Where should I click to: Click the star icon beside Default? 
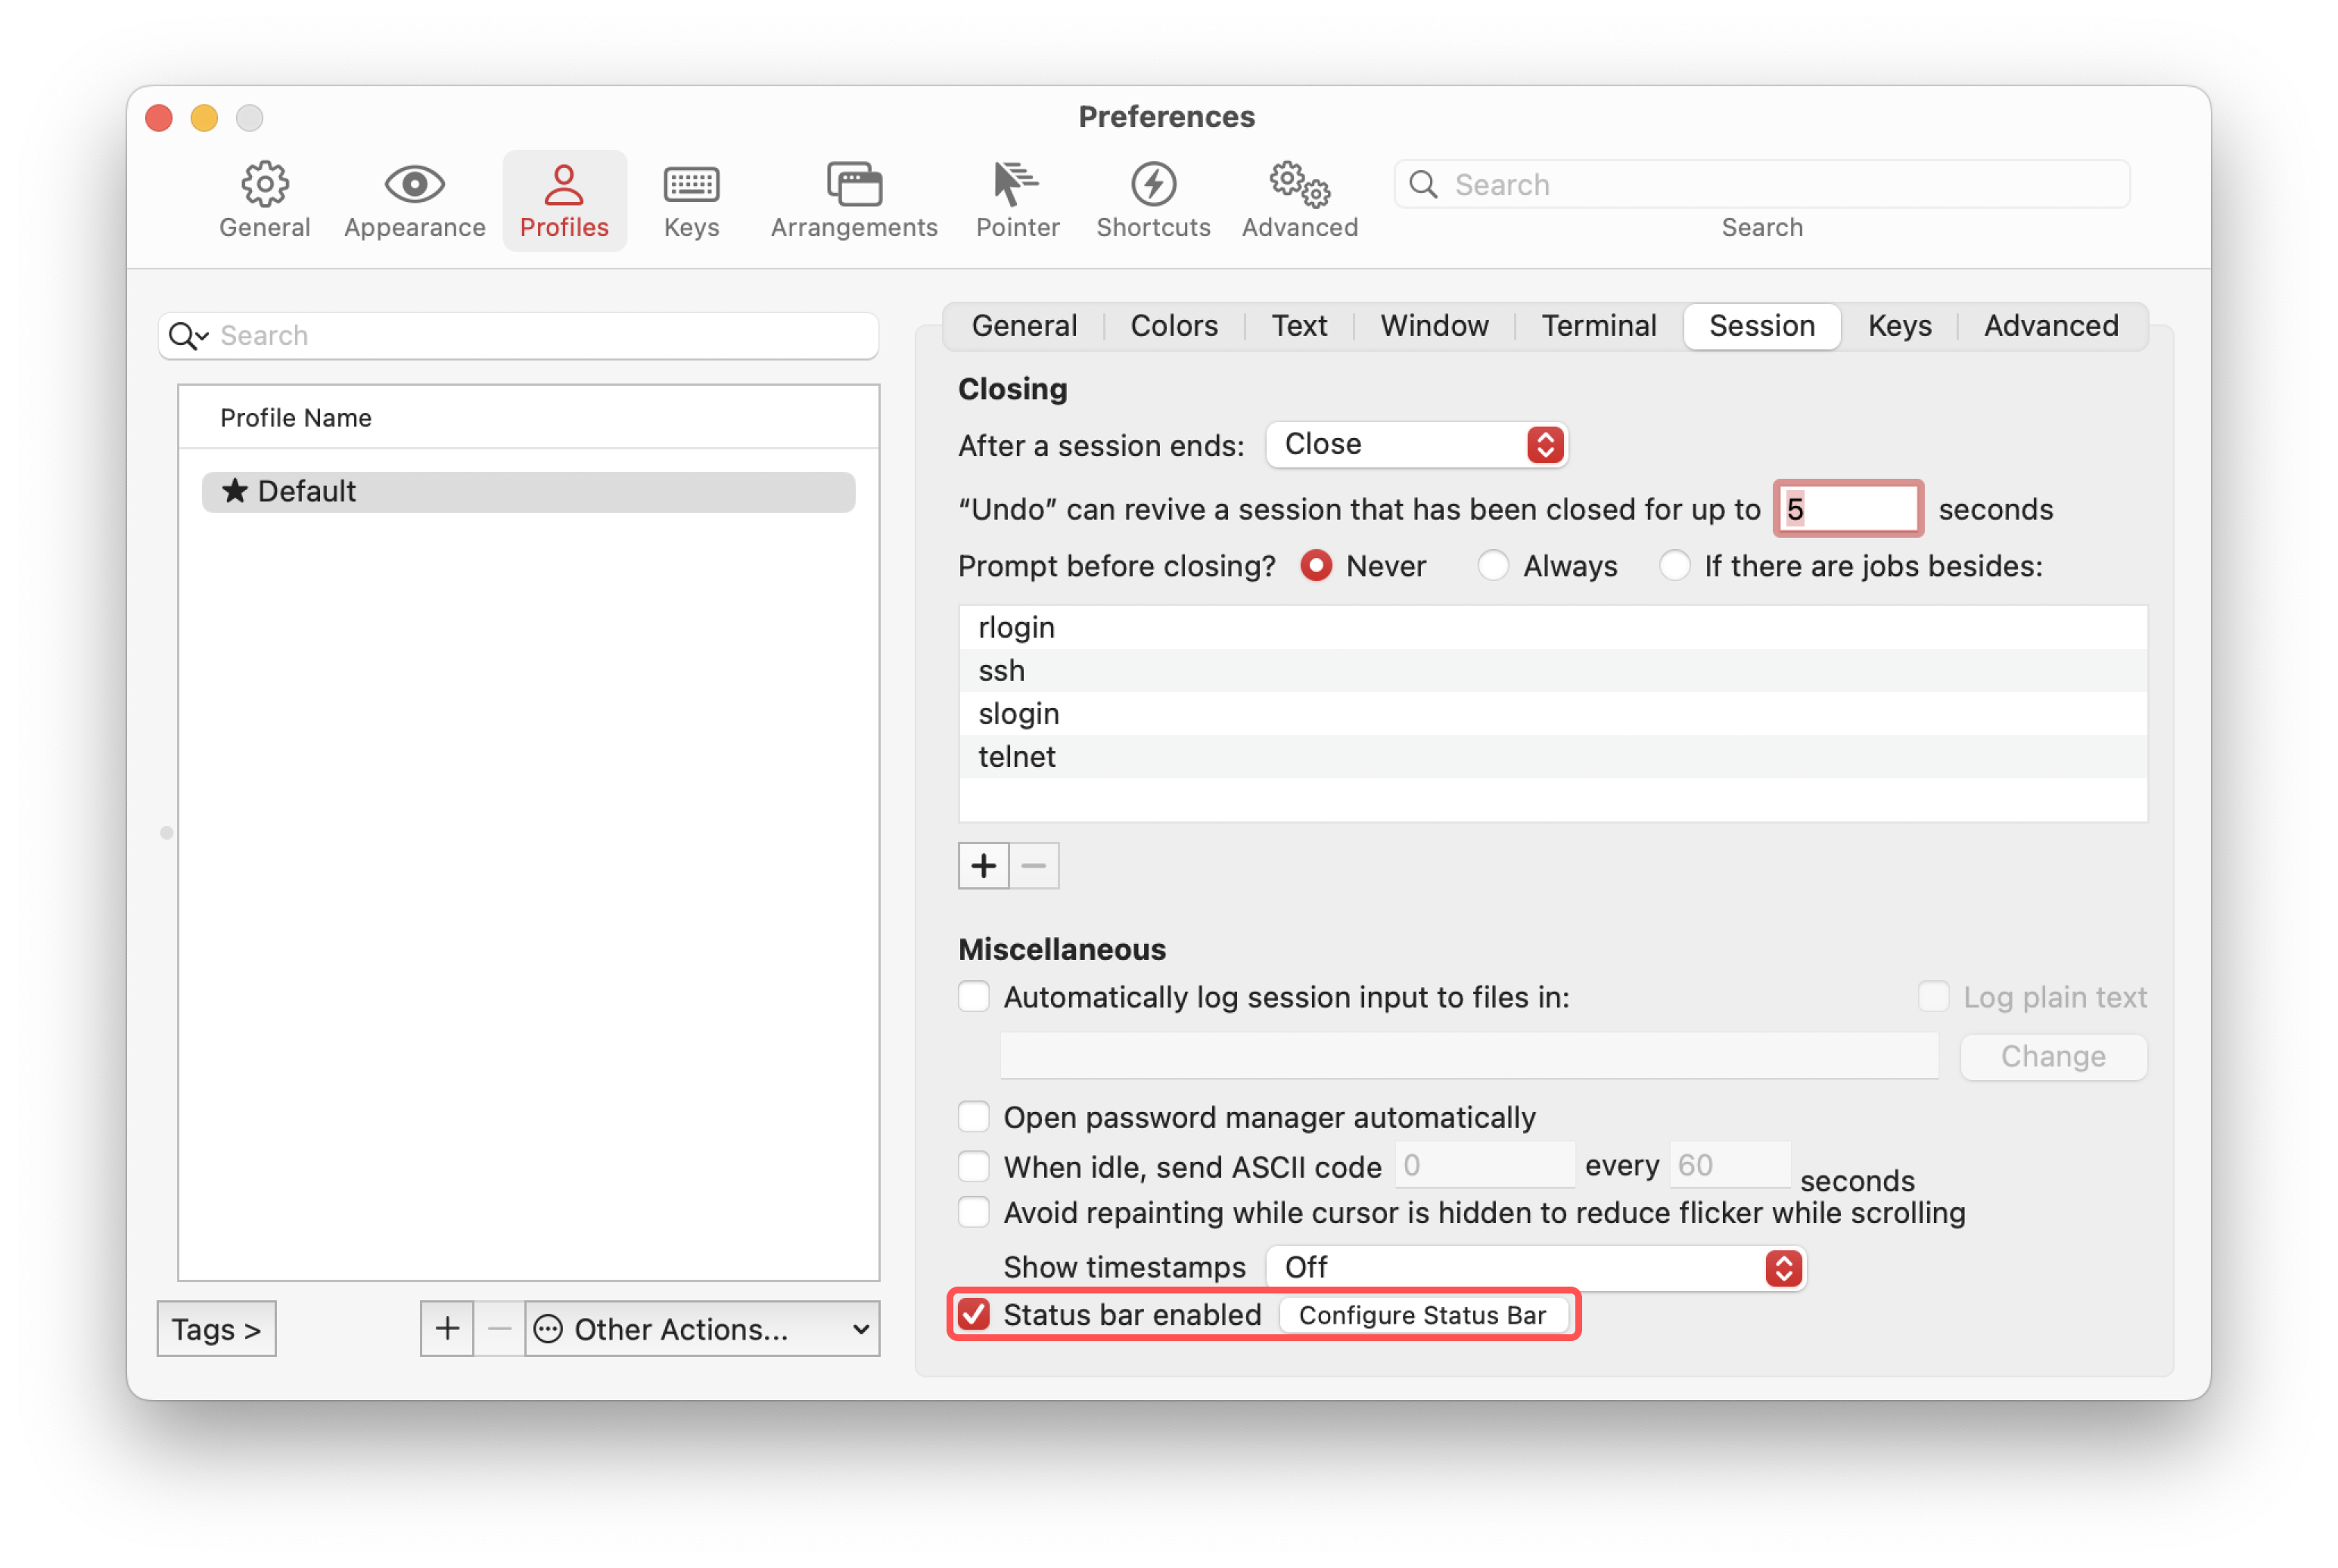235,491
